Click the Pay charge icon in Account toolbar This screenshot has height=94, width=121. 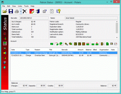[x=57, y=44]
